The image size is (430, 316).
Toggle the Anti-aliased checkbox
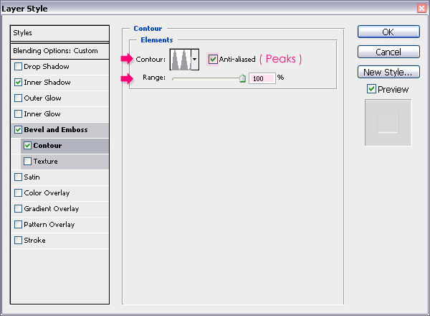(213, 59)
